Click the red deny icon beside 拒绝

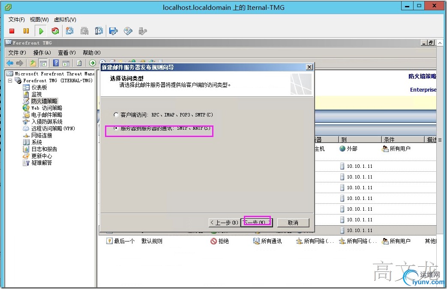(213, 241)
